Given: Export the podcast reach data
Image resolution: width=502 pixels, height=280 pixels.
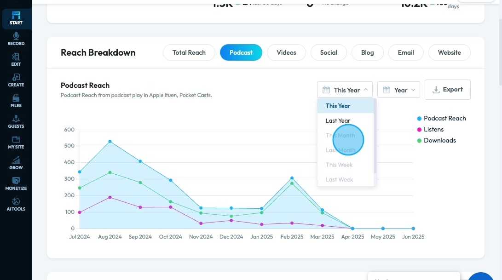Looking at the screenshot, I should (x=448, y=90).
